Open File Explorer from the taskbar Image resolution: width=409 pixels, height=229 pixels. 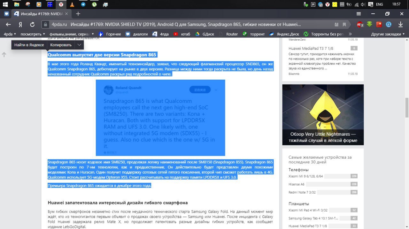(x=17, y=4)
